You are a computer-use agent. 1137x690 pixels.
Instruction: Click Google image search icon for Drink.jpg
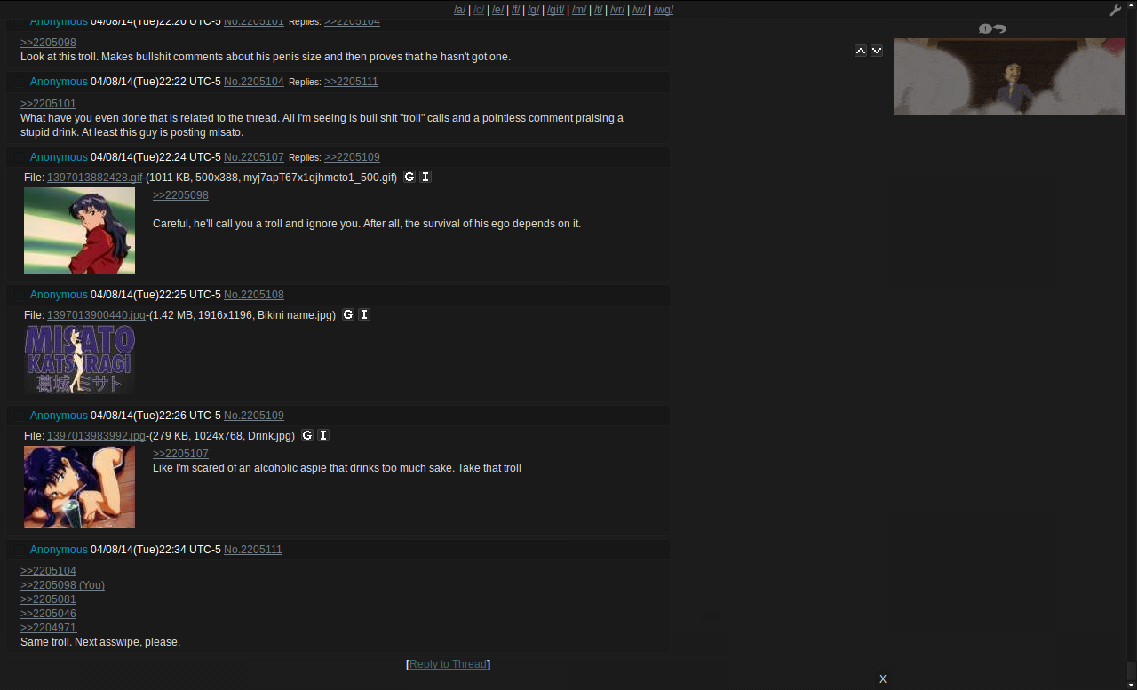[307, 435]
